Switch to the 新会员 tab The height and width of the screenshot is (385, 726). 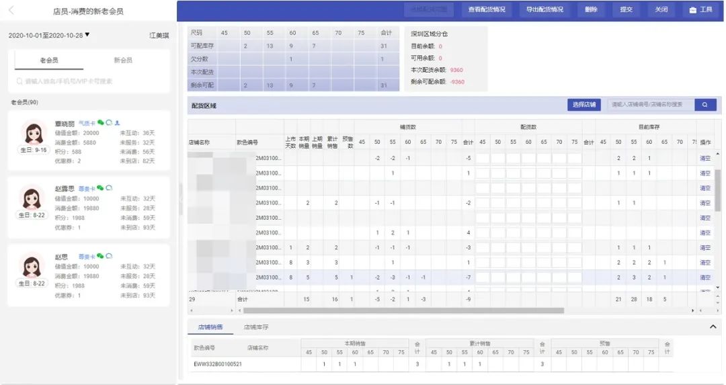(123, 60)
